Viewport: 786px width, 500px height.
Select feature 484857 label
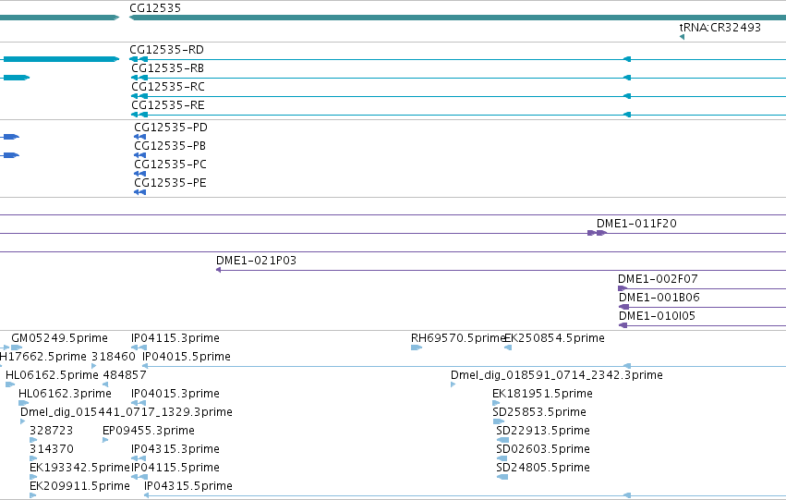[125, 375]
